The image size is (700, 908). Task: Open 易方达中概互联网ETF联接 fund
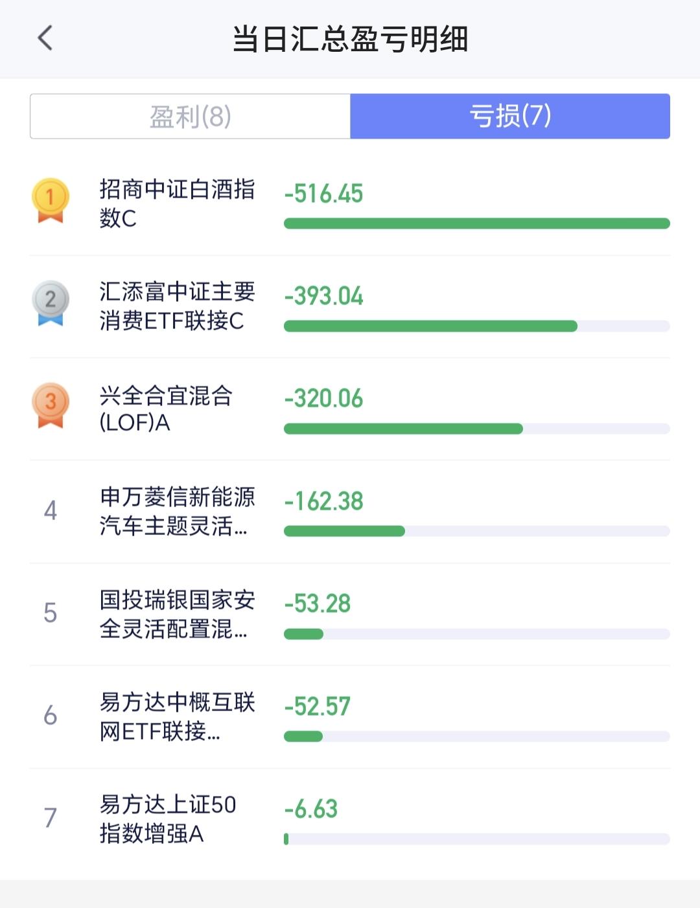(x=176, y=716)
